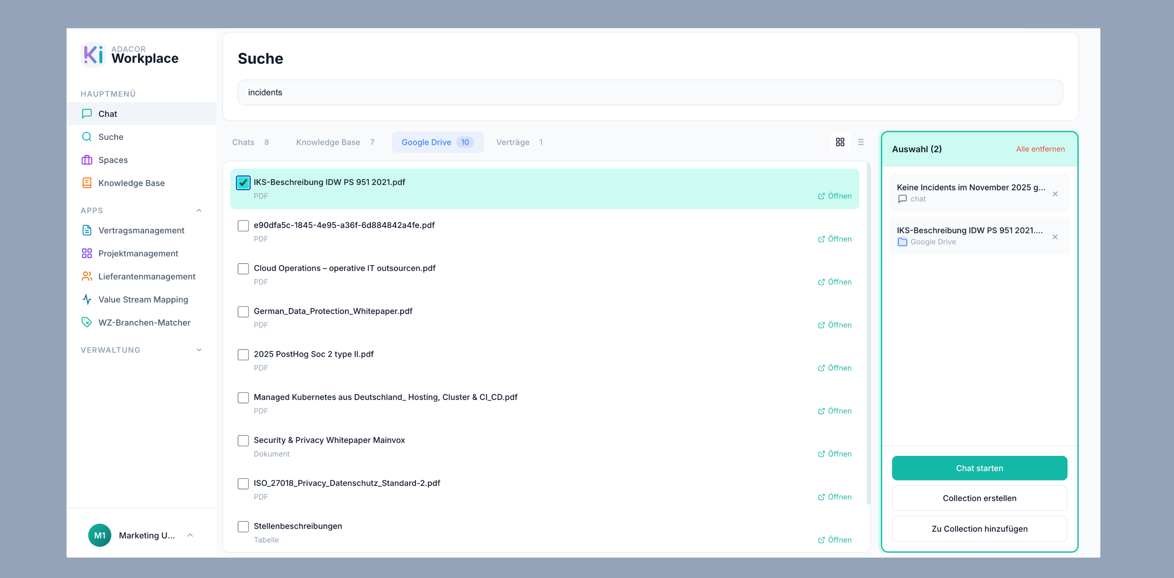
Task: Click the WZ-Branchen-Matcher tag icon
Action: pyautogui.click(x=87, y=322)
